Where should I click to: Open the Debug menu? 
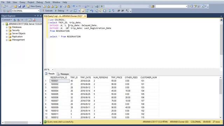pyautogui.click(x=40, y=2)
